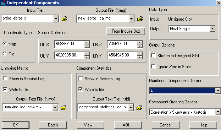This screenshot has width=221, height=130.
Task: Select the Map coordinate type
Action: [x=5, y=44]
